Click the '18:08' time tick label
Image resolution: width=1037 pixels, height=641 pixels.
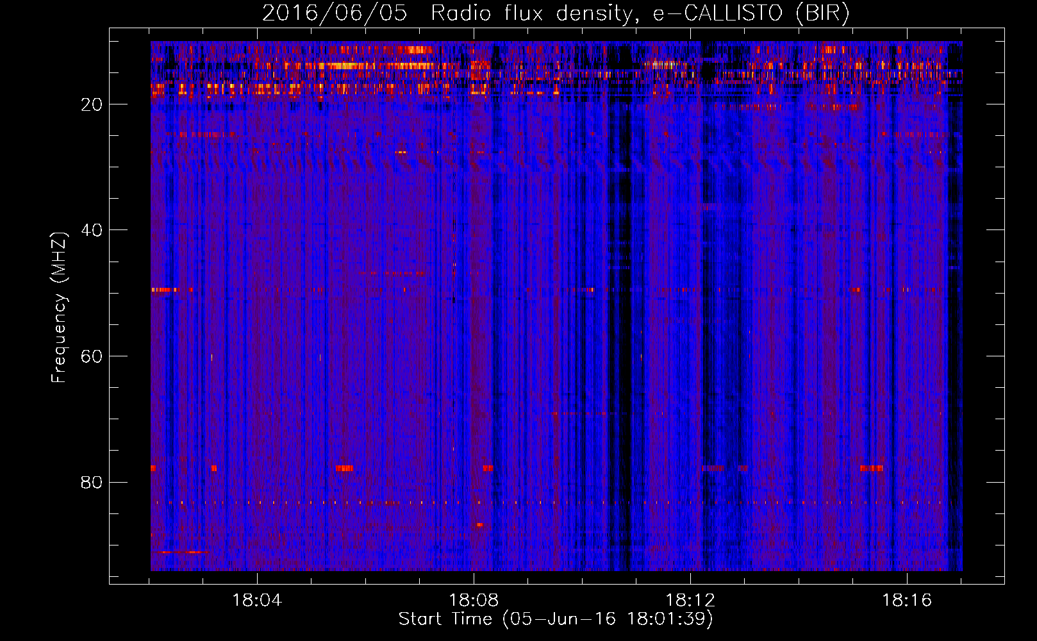coord(474,601)
